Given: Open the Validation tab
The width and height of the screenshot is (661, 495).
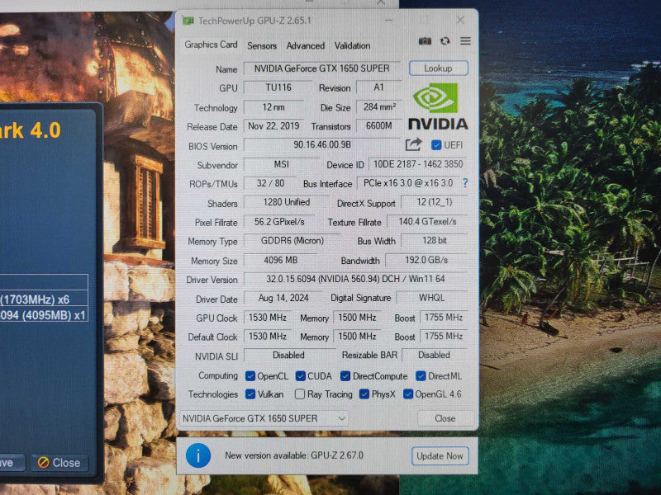Looking at the screenshot, I should click(353, 45).
